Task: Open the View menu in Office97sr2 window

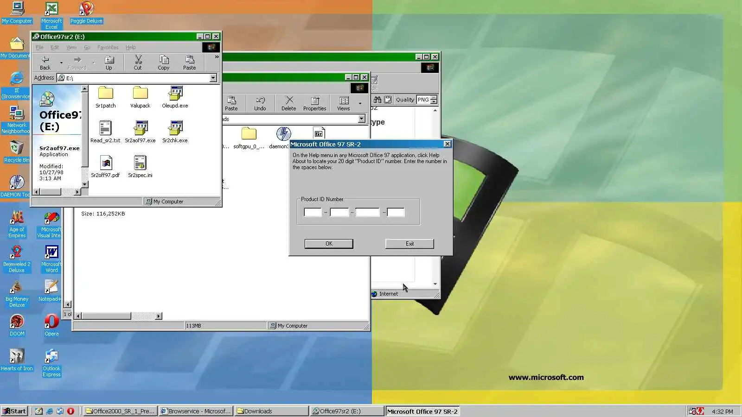Action: (71, 47)
